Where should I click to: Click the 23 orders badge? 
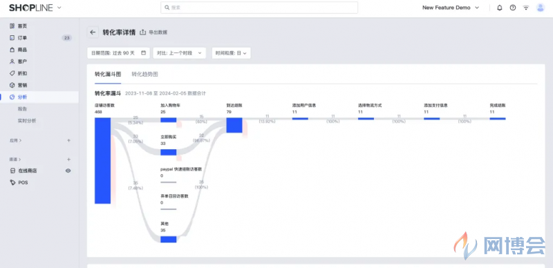point(67,38)
